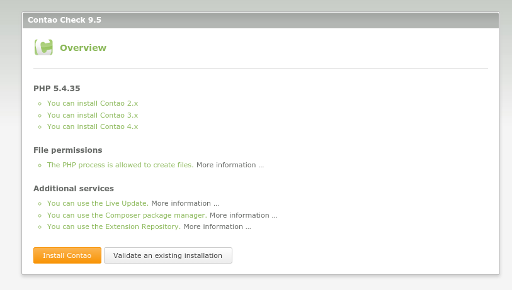512x290 pixels.
Task: Click the Overview heading
Action: pos(83,48)
